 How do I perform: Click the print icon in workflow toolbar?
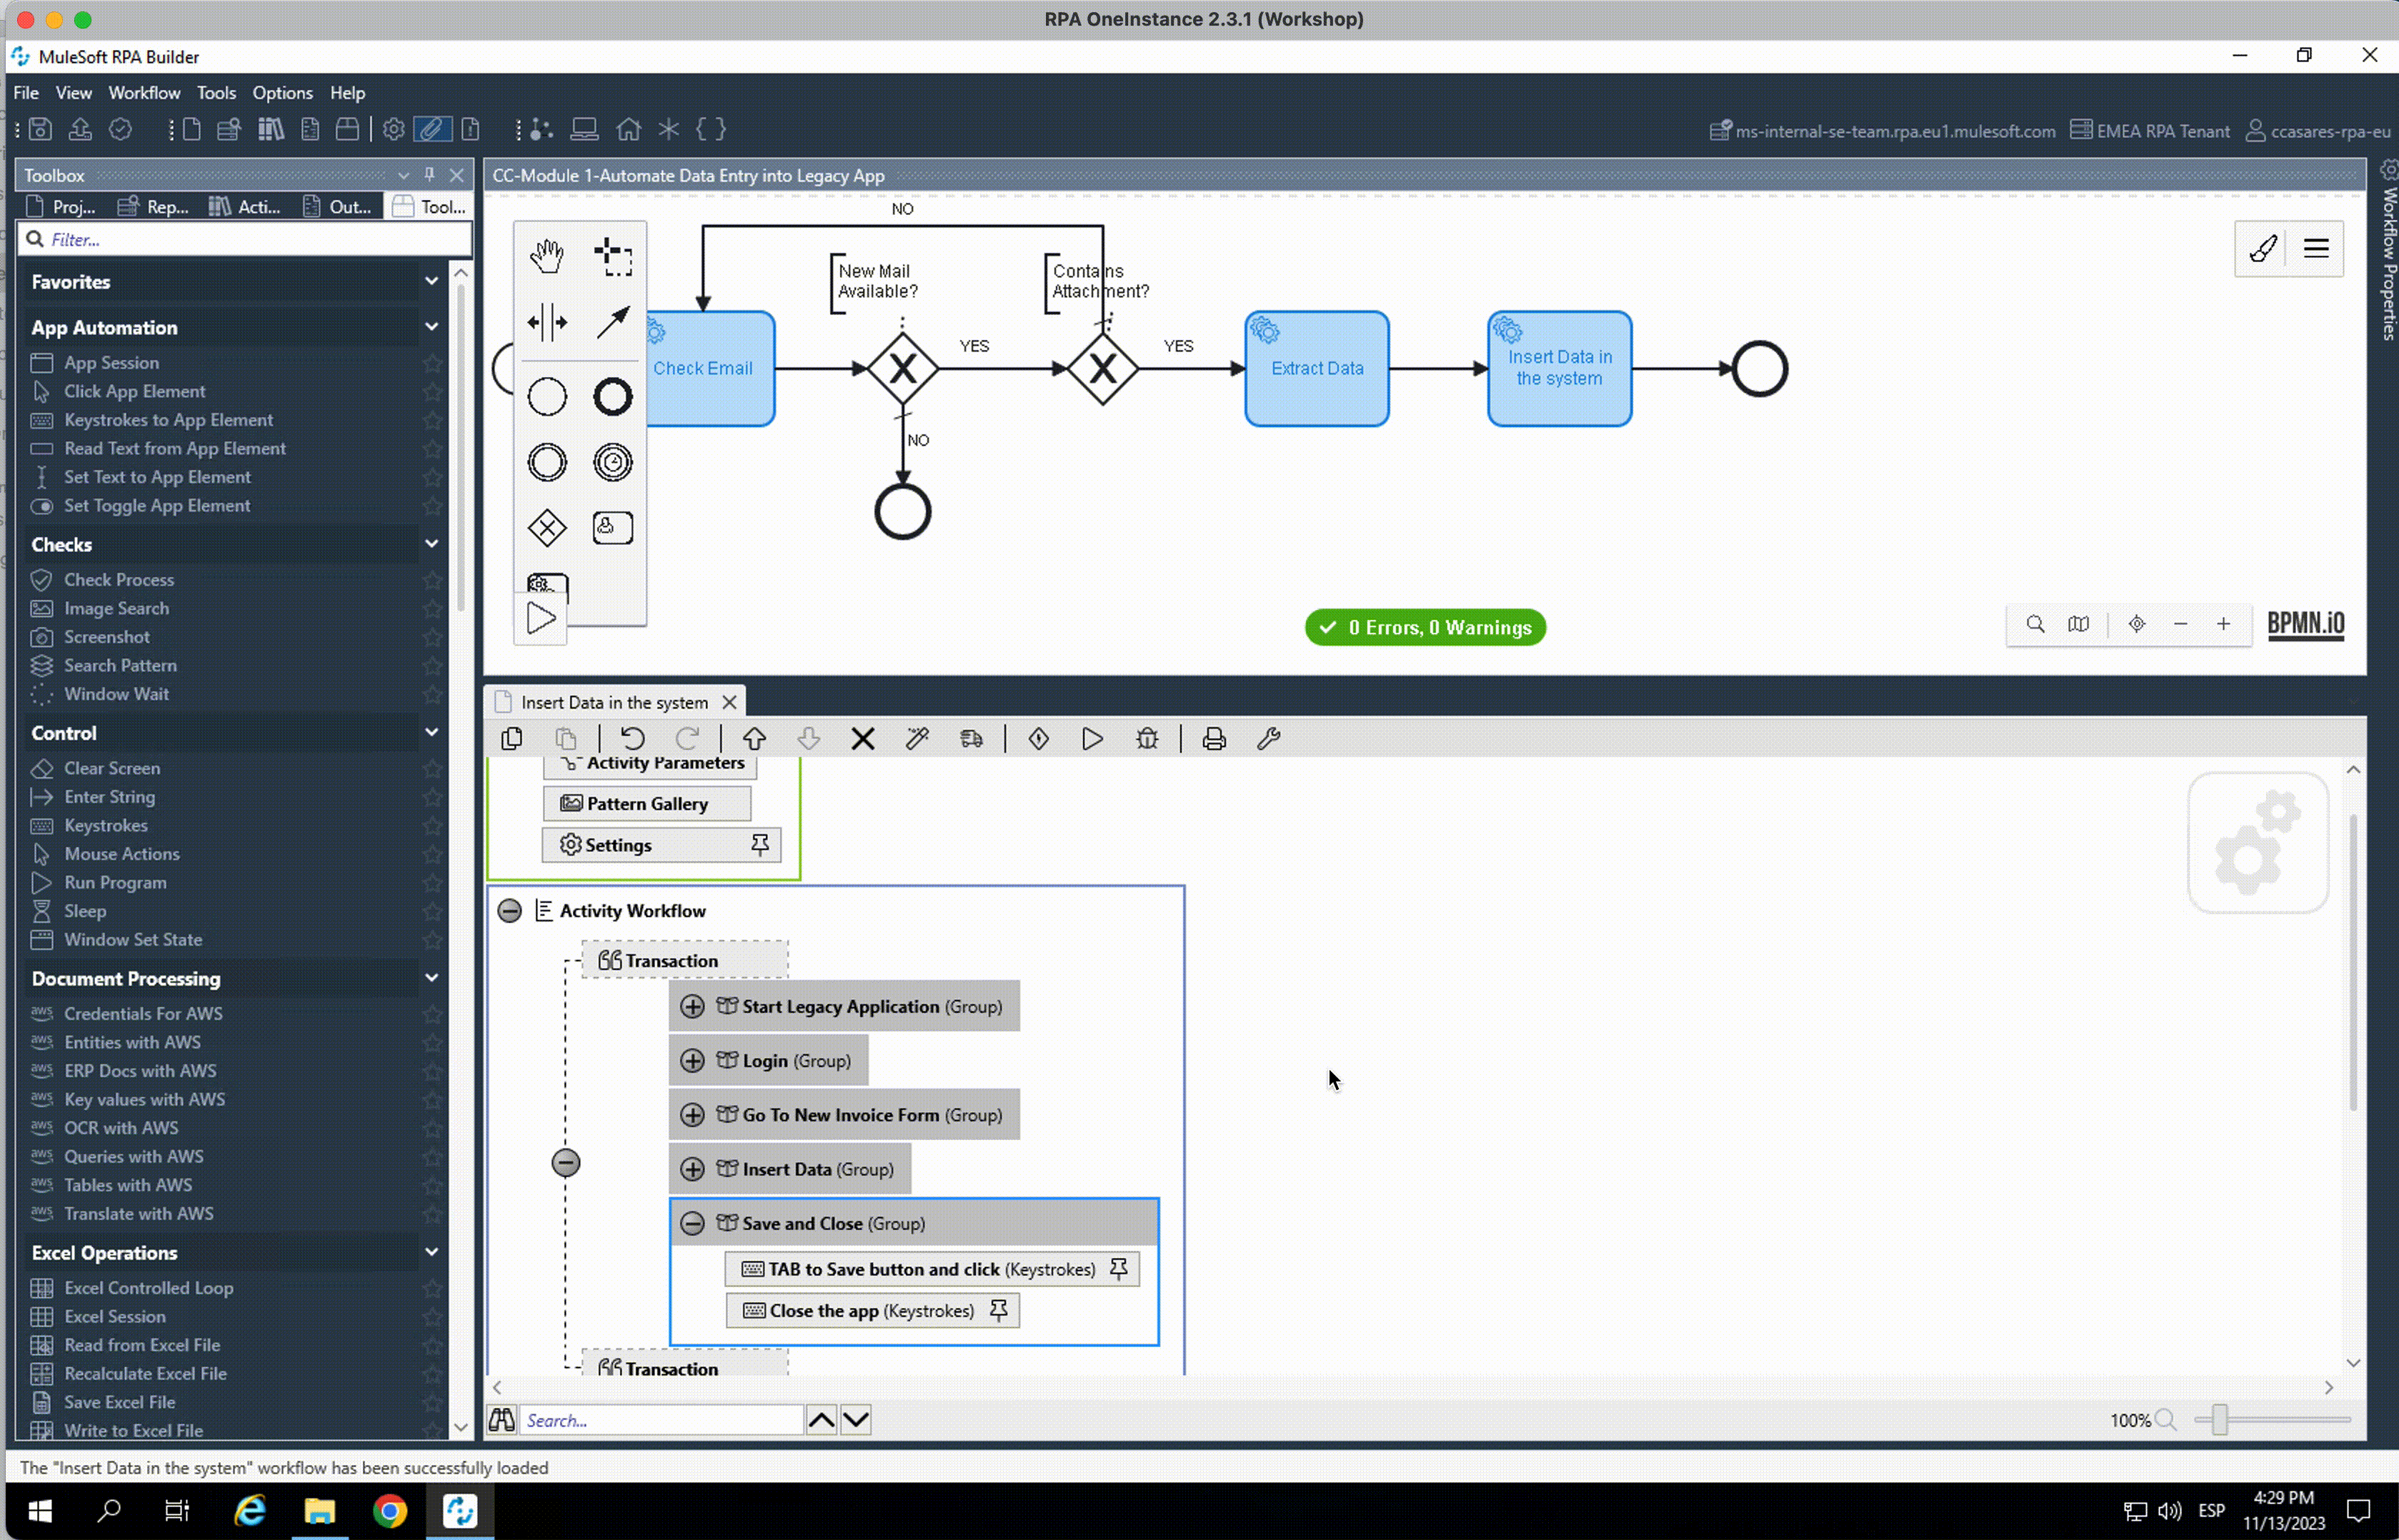point(1213,739)
